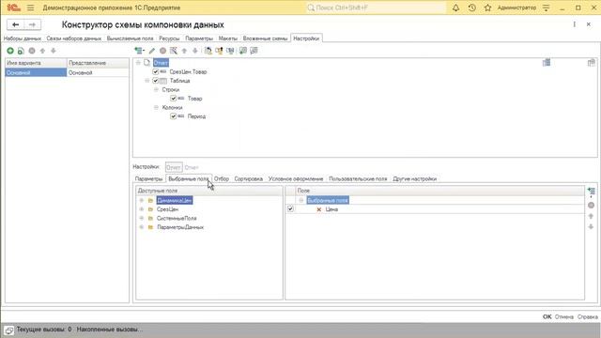Go to the Вычисляемые поля tab
The height and width of the screenshot is (338, 601).
(x=130, y=38)
